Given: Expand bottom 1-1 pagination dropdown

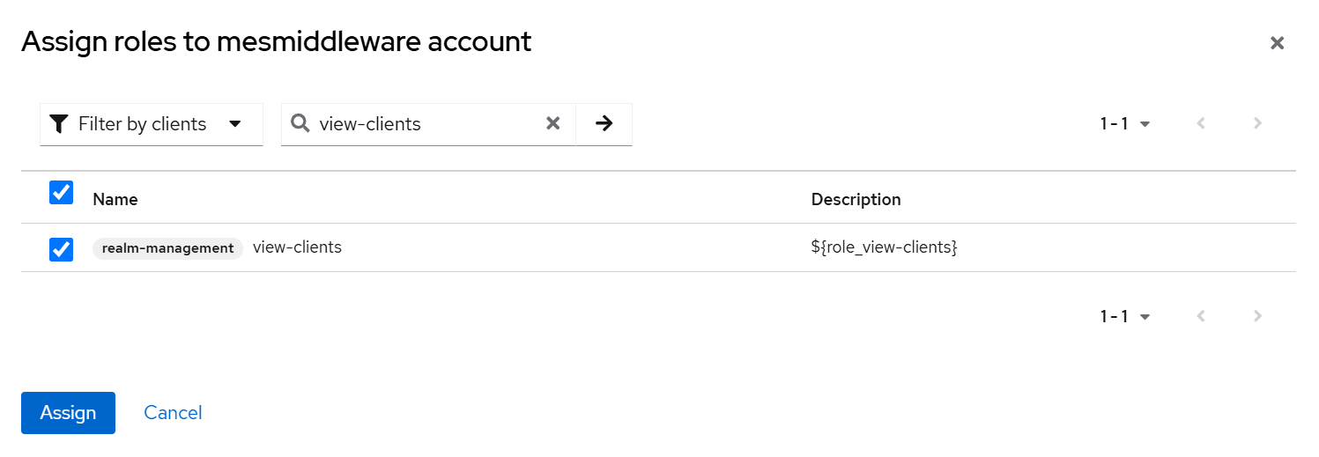Looking at the screenshot, I should [1125, 316].
